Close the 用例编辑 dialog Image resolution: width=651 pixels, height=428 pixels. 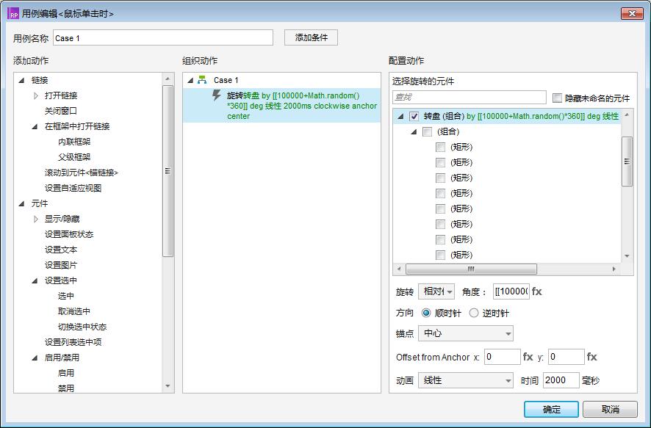tap(632, 14)
